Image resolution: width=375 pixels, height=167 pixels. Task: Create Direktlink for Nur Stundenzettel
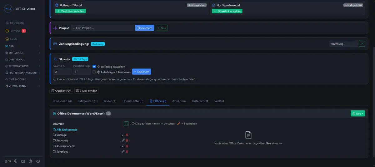pos(227,11)
